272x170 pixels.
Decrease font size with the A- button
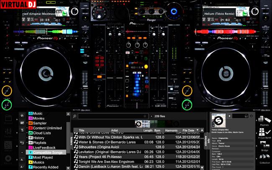22,167
